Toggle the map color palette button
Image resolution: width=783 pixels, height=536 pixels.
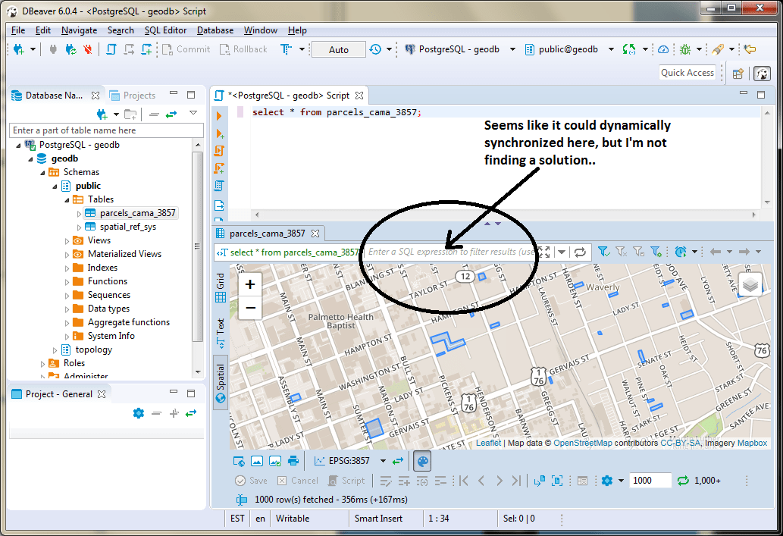click(423, 461)
